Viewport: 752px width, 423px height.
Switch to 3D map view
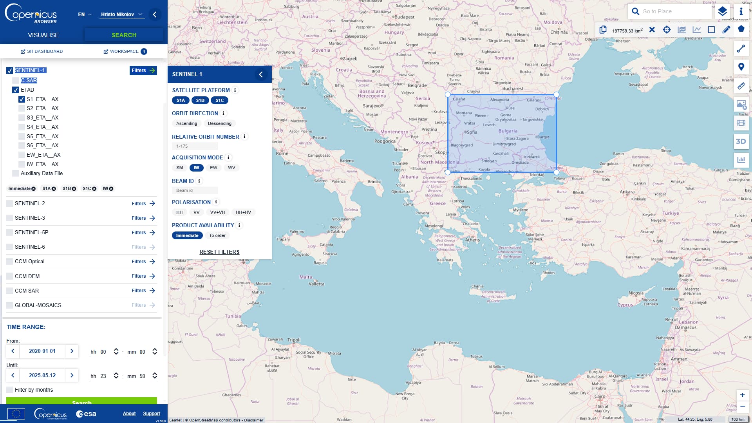pos(741,141)
